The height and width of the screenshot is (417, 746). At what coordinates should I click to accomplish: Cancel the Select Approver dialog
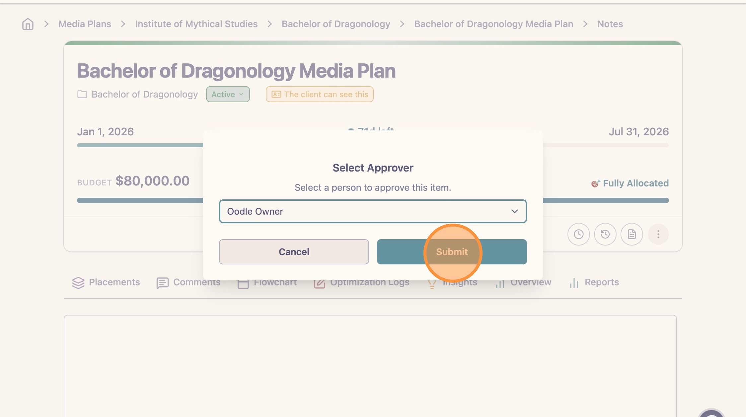(294, 252)
